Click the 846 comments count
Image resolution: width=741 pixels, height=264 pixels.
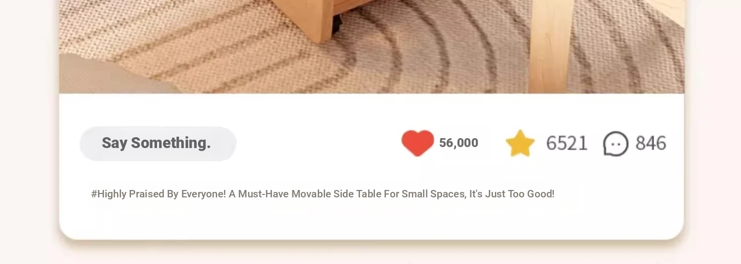(x=651, y=143)
